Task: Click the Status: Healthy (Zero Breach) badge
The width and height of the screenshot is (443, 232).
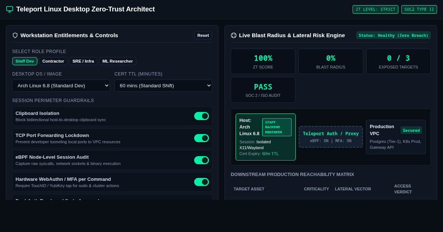Action: tap(394, 35)
